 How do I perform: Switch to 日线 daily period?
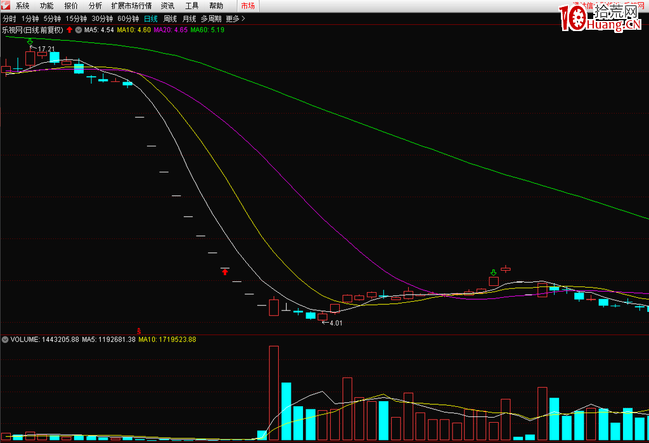coord(150,19)
